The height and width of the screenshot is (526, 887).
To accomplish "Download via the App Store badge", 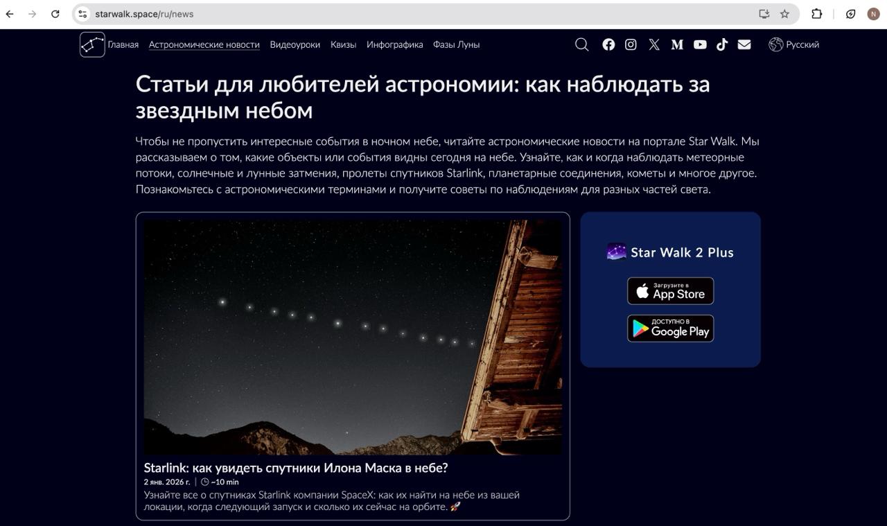I will [669, 290].
